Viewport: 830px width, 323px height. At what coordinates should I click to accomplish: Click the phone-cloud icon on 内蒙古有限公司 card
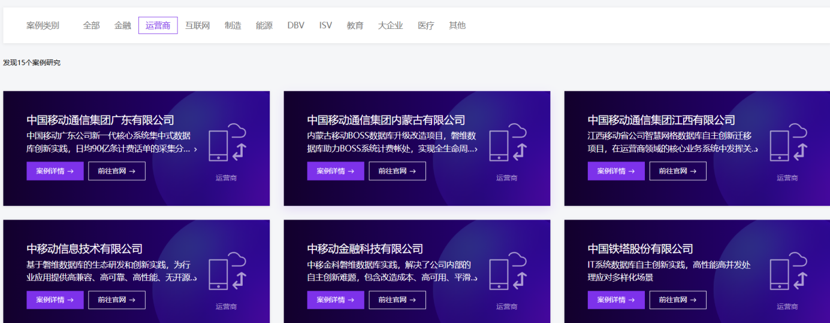[x=508, y=142]
